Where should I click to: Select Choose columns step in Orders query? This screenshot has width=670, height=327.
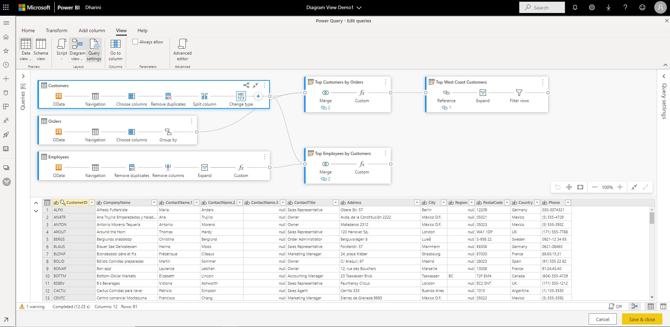pyautogui.click(x=132, y=135)
